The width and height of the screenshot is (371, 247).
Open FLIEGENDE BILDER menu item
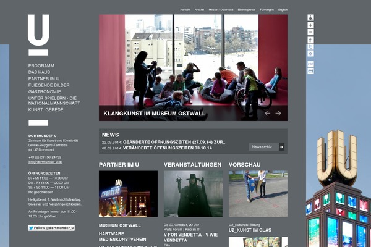click(x=49, y=85)
